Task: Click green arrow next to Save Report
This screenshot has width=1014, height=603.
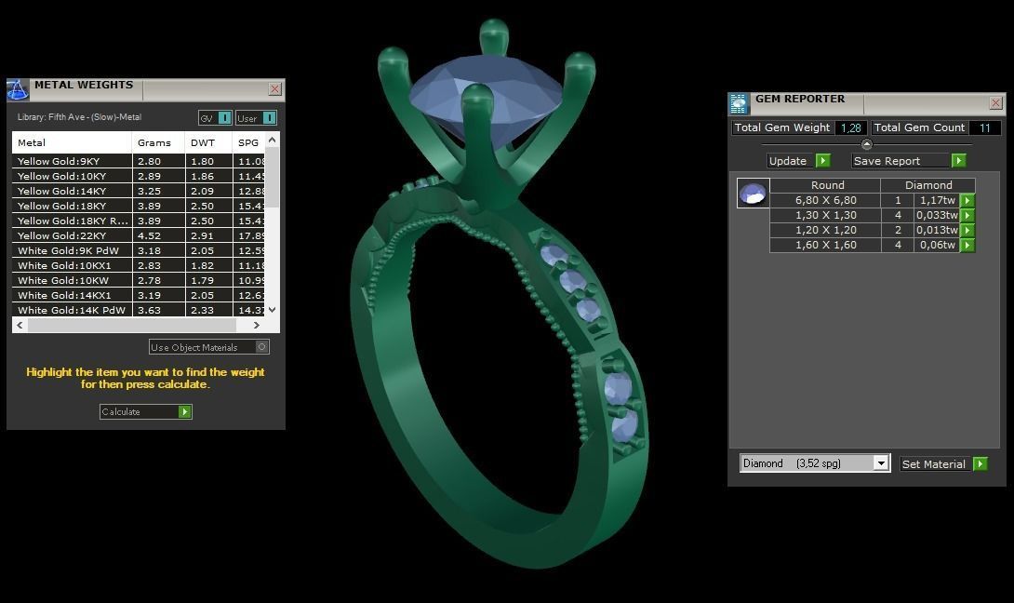Action: [959, 160]
